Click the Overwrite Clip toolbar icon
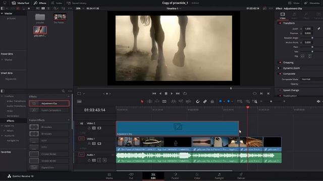323x181 pixels. tap(181, 102)
